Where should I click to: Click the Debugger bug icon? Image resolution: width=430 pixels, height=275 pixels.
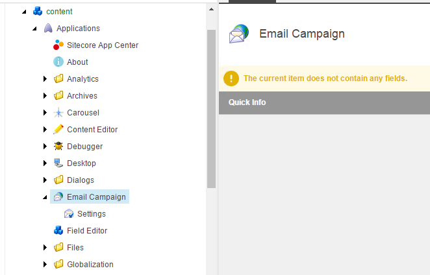coord(58,147)
